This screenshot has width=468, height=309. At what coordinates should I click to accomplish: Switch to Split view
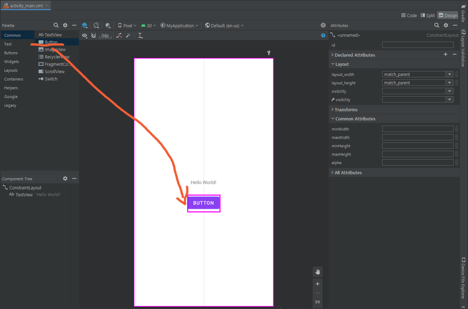(428, 15)
